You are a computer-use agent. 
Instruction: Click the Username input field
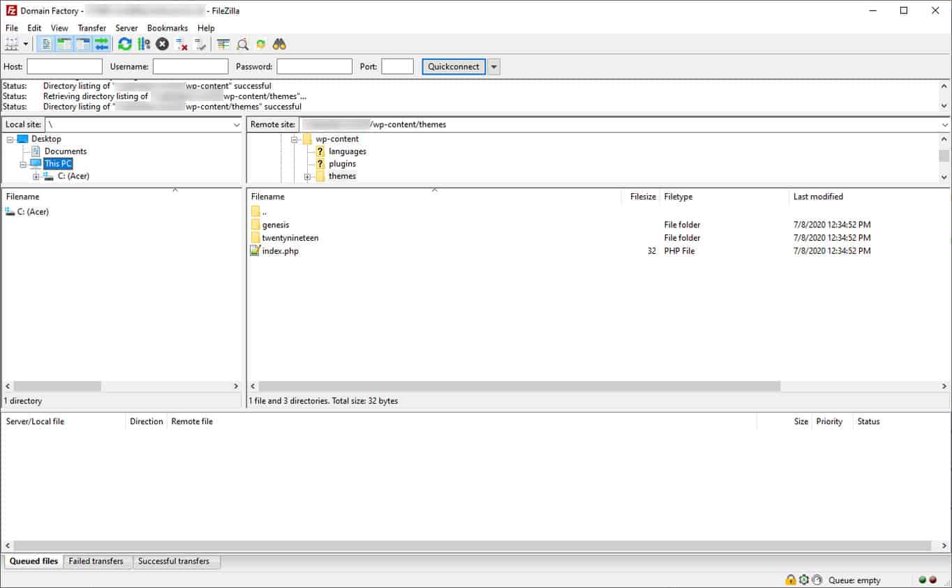click(x=191, y=66)
